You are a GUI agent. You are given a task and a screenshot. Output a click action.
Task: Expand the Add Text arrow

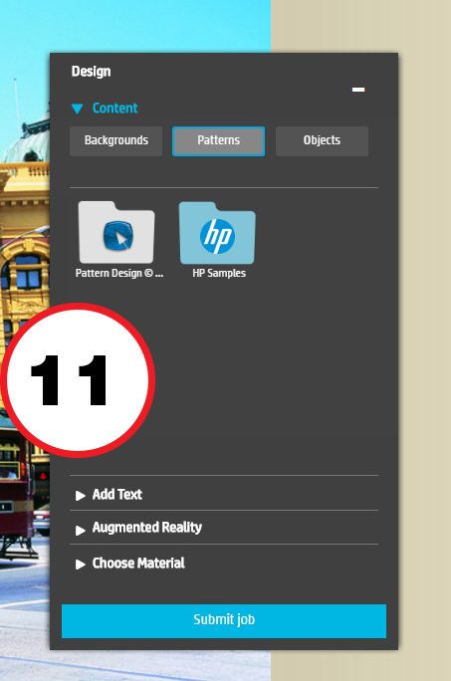pos(80,495)
